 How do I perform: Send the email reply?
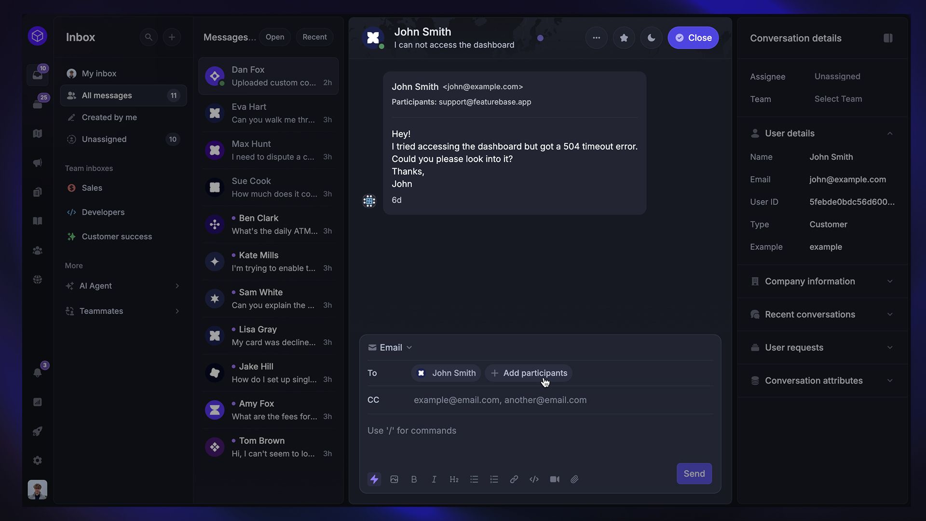click(x=694, y=473)
